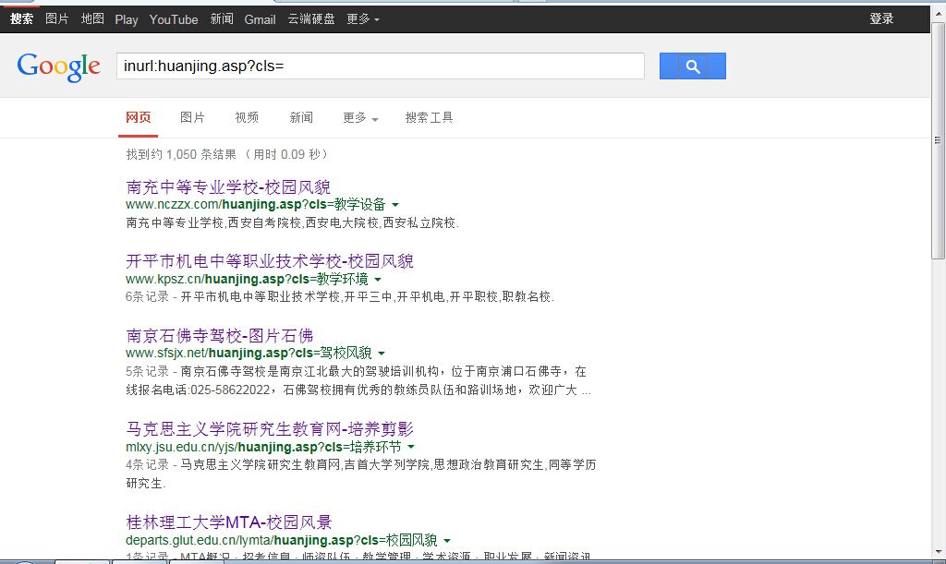Open Gmail in top black bar
946x564 pixels.
[260, 19]
